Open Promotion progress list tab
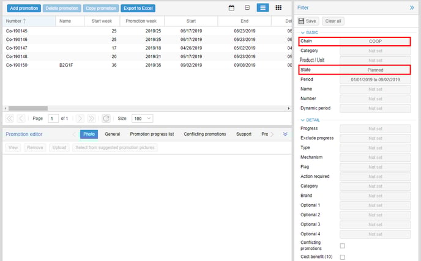Image resolution: width=421 pixels, height=261 pixels. point(152,134)
